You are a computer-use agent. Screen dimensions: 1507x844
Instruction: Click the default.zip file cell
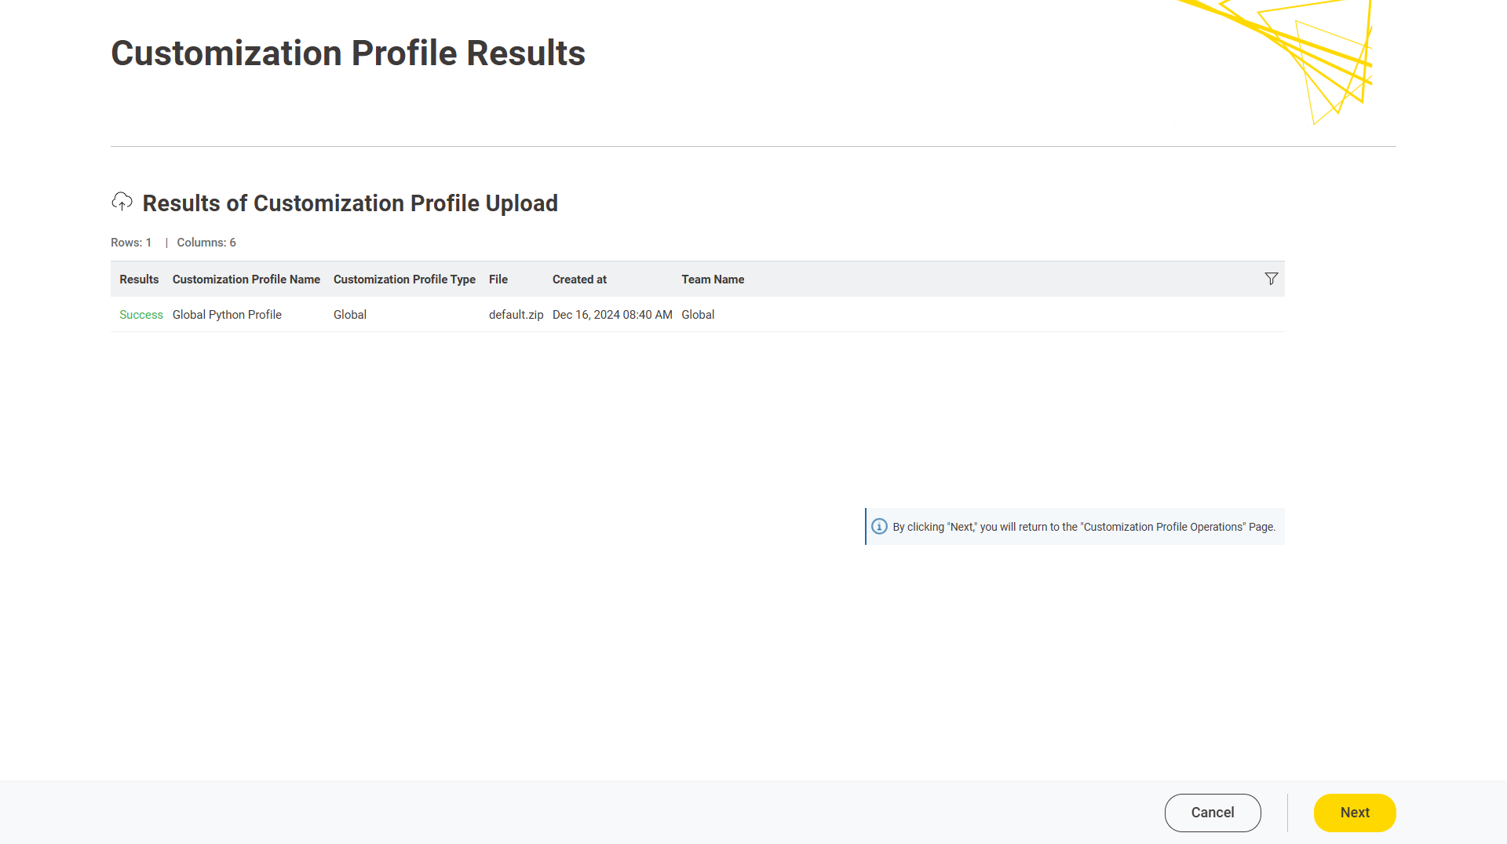(516, 315)
